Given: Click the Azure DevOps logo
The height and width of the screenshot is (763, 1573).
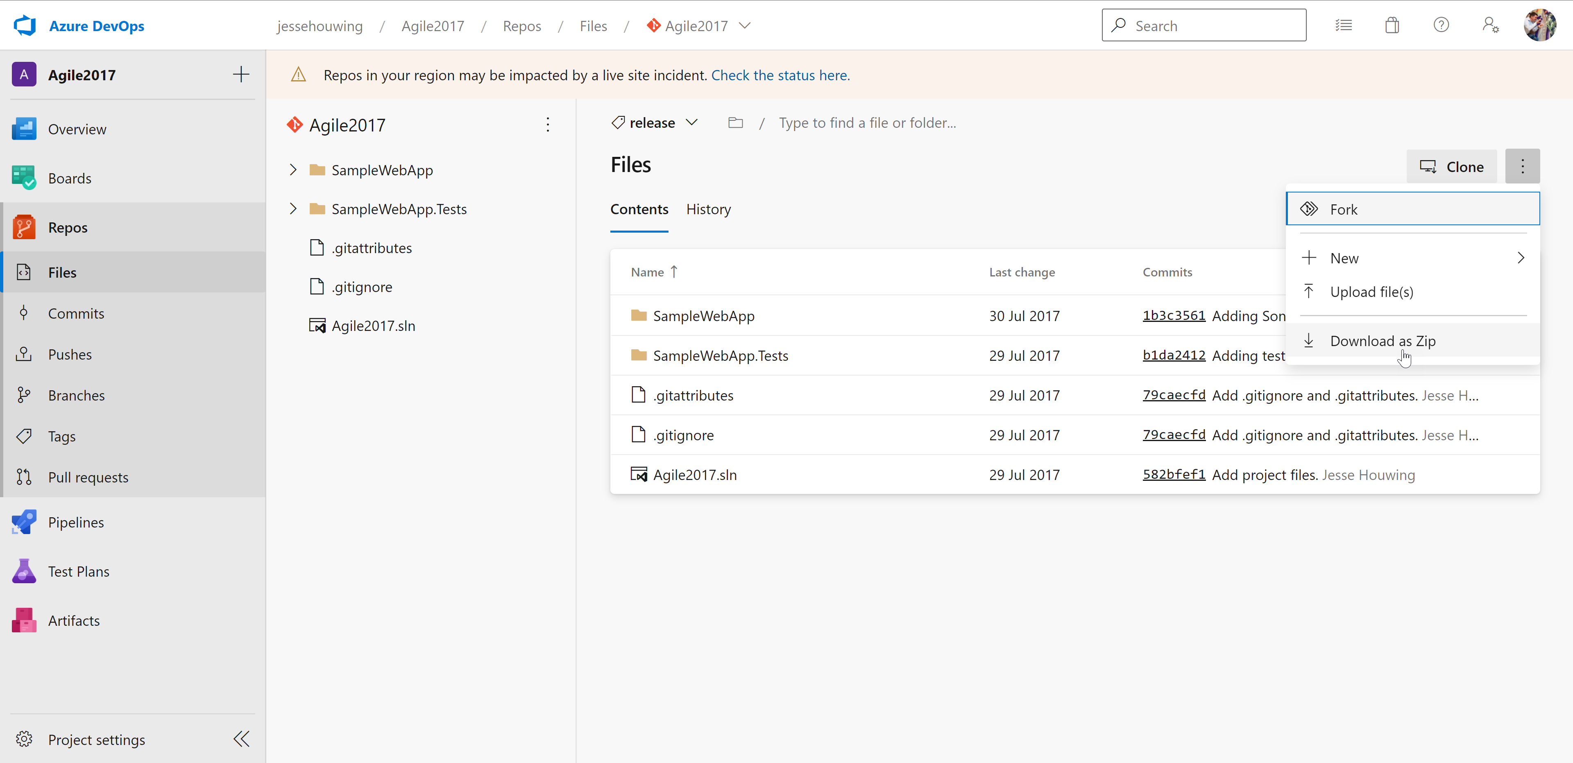Looking at the screenshot, I should 25,26.
